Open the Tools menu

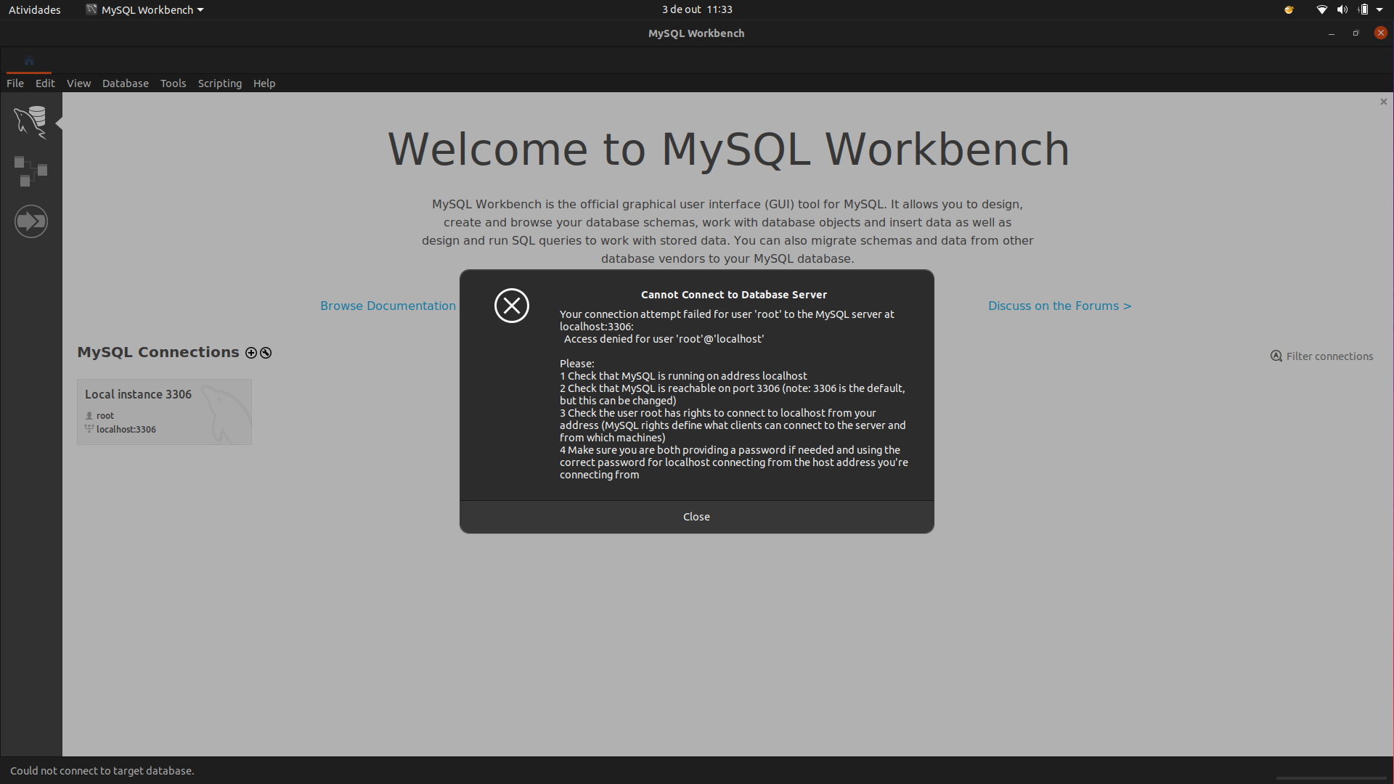173,83
